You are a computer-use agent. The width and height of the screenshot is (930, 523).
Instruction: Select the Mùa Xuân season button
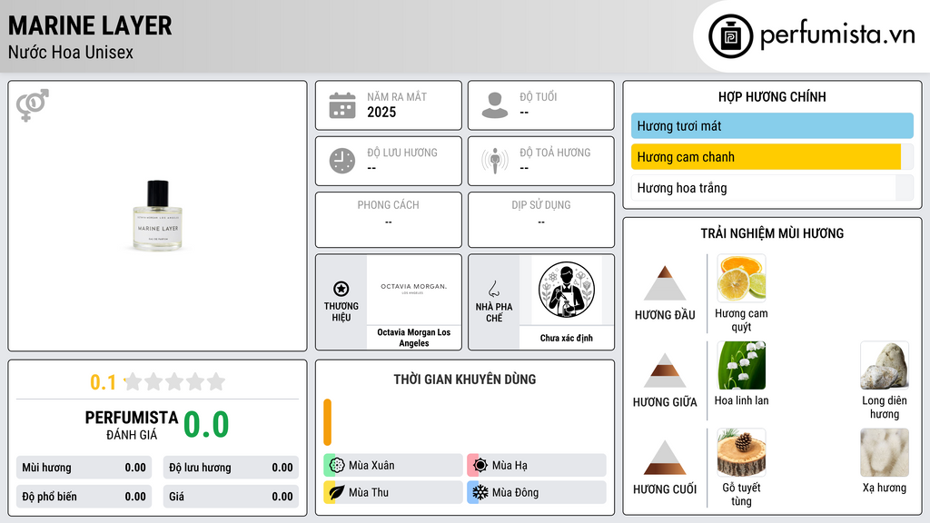click(393, 465)
